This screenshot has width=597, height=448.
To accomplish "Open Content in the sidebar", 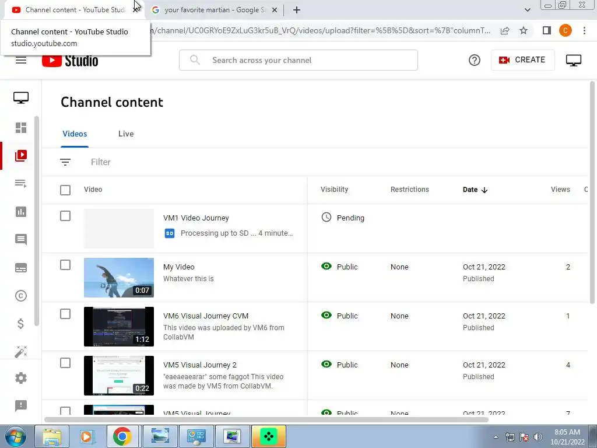I will click(x=21, y=155).
